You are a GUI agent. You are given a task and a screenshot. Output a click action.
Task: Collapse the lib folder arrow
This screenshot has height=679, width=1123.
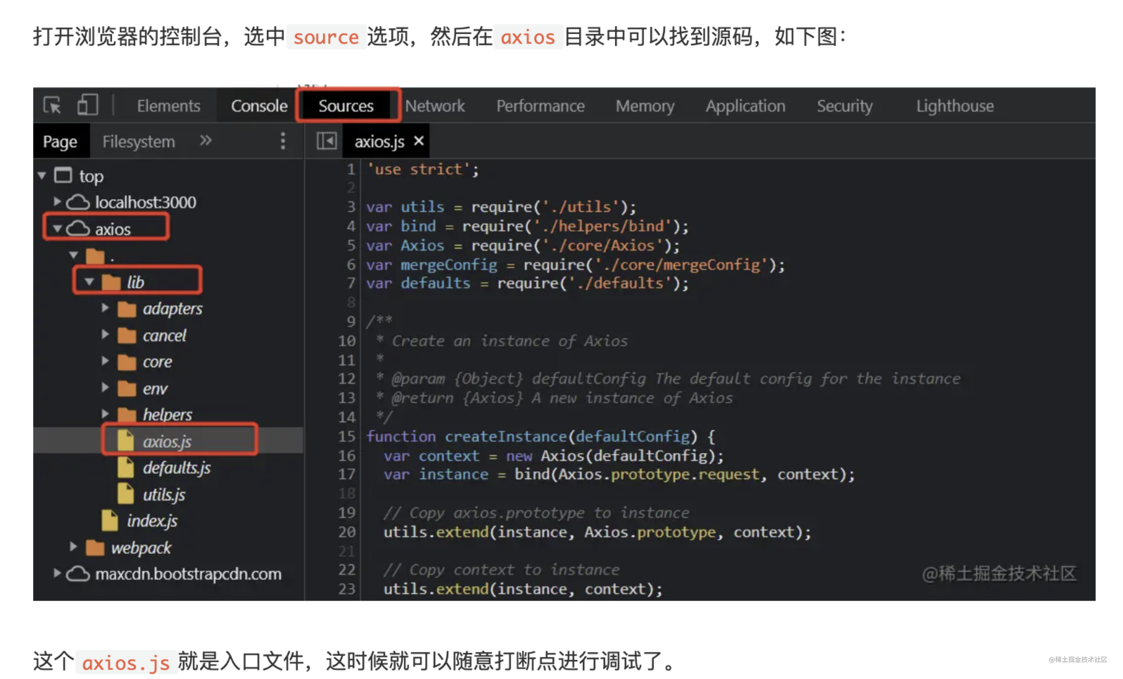click(x=89, y=282)
